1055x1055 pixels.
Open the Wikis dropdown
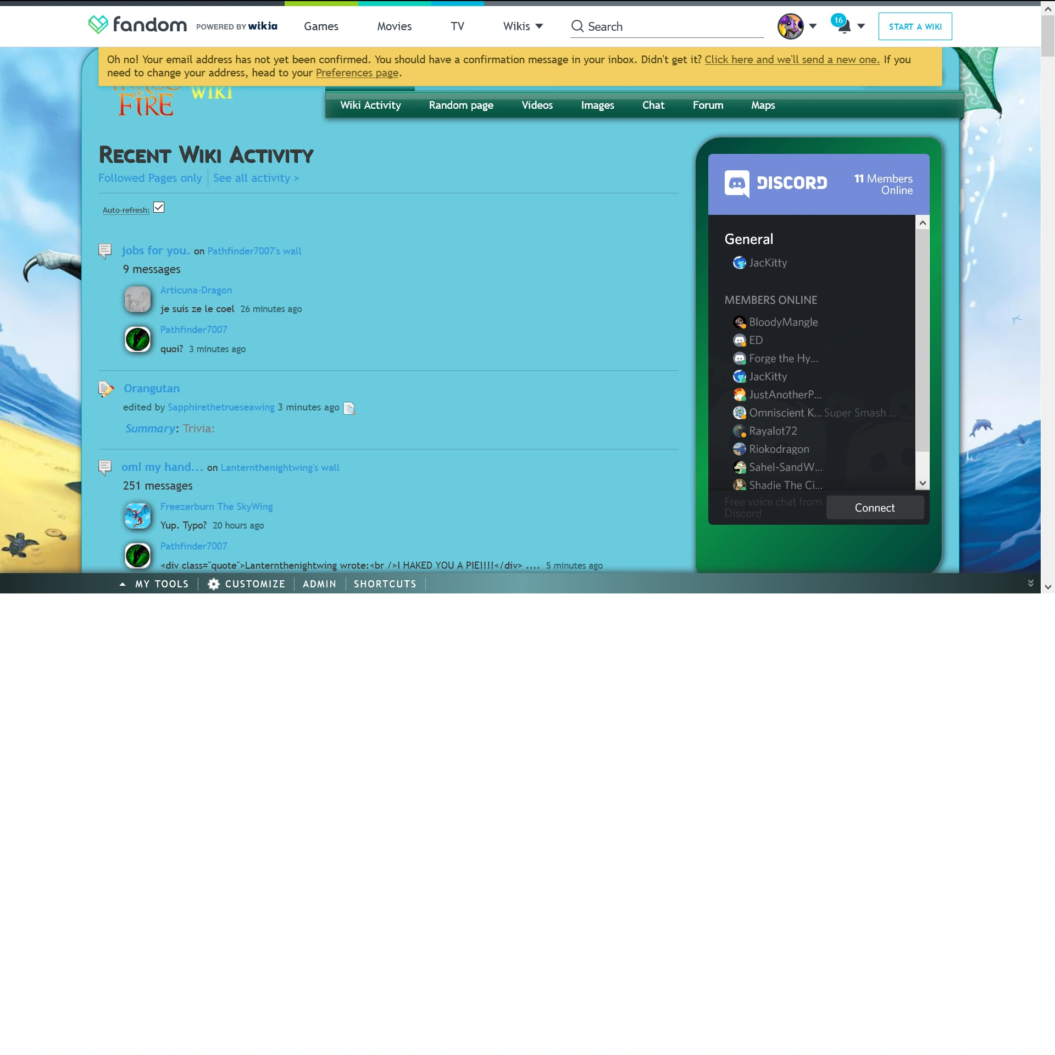523,26
